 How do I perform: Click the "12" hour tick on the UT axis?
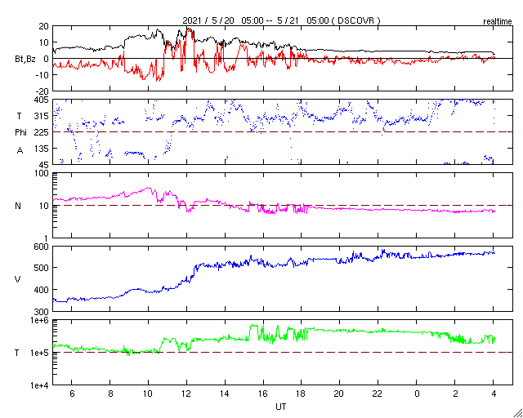(187, 394)
